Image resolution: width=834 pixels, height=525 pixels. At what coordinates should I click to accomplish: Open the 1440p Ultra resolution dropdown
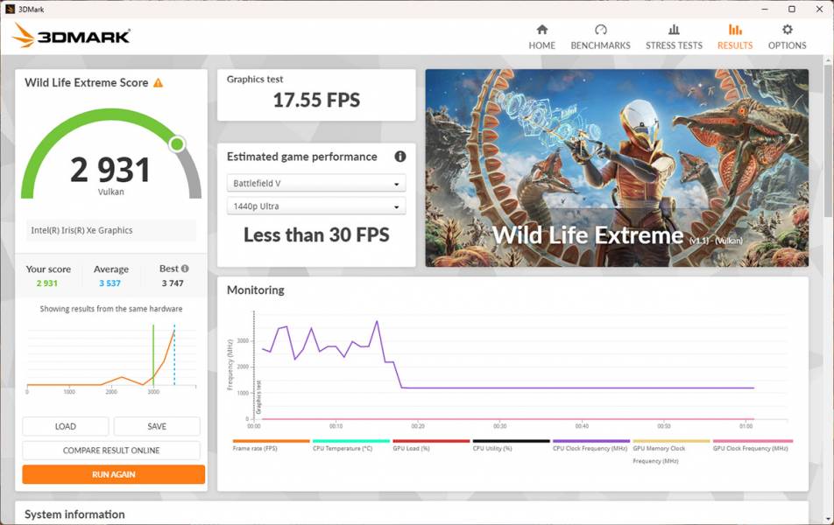point(316,206)
